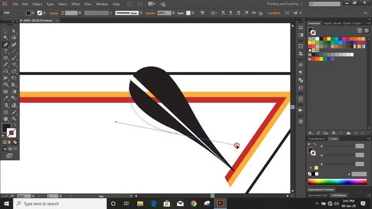Set toolbox paint mode to Gradient
Viewport: 372px width, 209px height.
coord(10,142)
